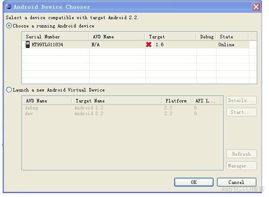Click the API L... column header

[x=206, y=101]
